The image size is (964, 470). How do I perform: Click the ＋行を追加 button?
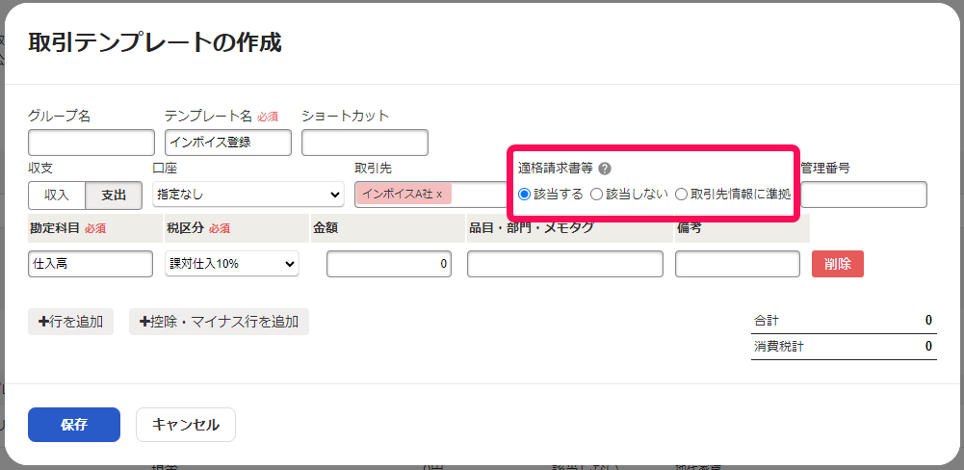(70, 321)
